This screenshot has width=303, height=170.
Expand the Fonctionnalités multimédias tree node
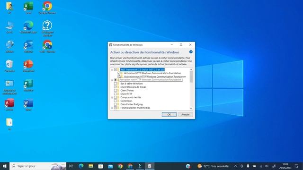click(112, 108)
